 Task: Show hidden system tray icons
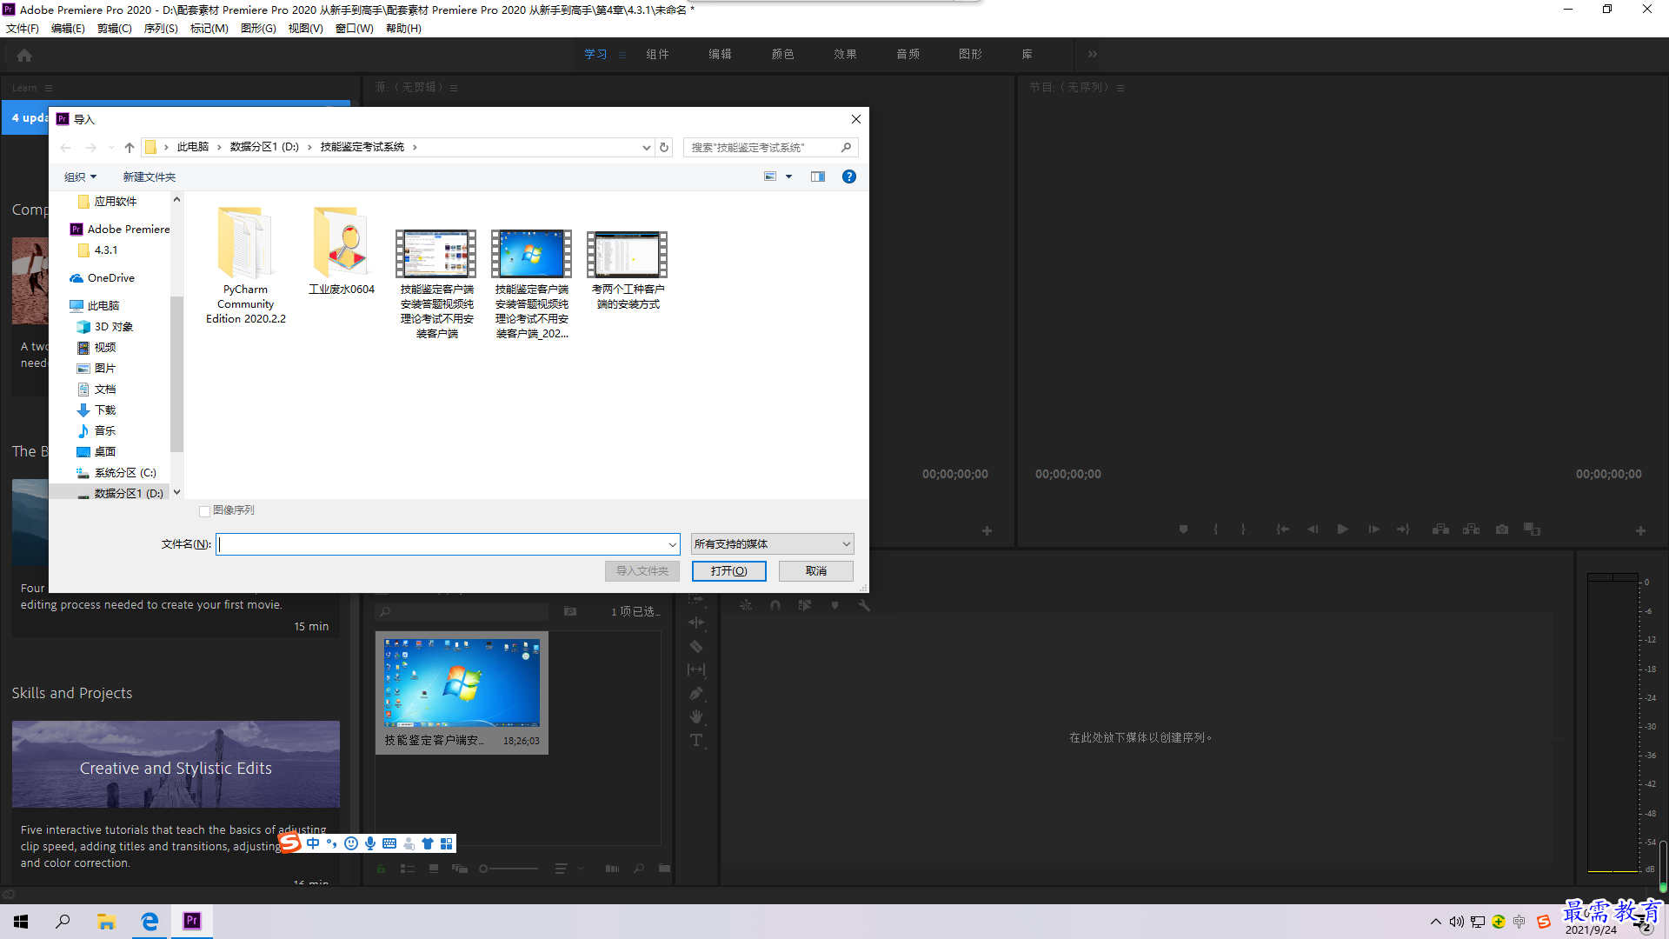(x=1436, y=922)
